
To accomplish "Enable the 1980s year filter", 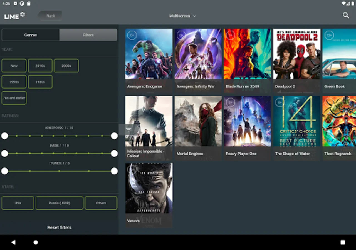I will (x=40, y=82).
